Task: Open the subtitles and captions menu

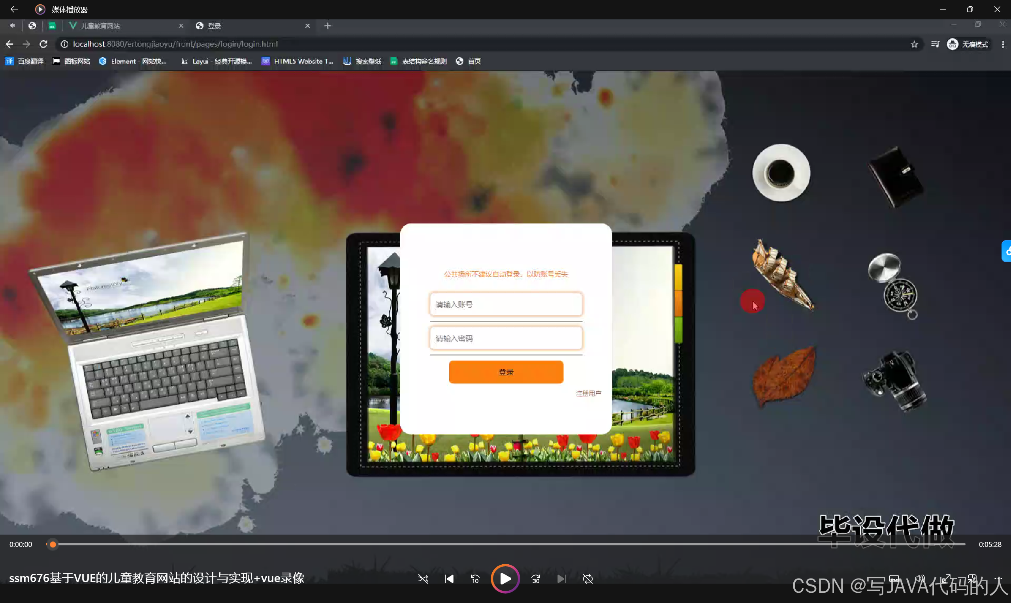Action: (894, 579)
